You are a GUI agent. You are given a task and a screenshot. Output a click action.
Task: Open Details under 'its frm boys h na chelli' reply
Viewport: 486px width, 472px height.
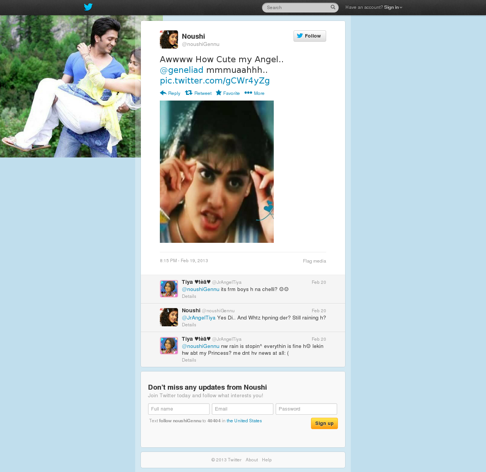coord(189,296)
